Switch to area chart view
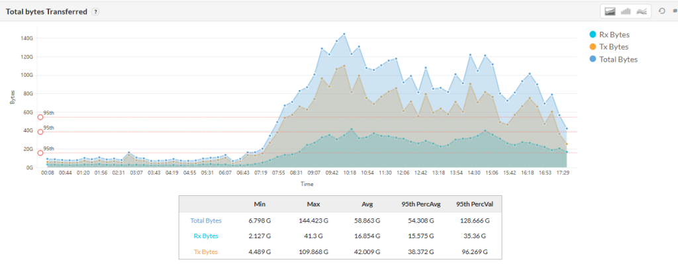Screen dimensions: 678x270 610,11
